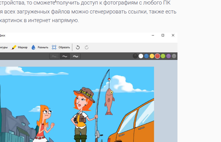Image resolution: width=221 pixels, height=142 pixels.
Task: Pick the thin line thickness
Action: [54, 56]
